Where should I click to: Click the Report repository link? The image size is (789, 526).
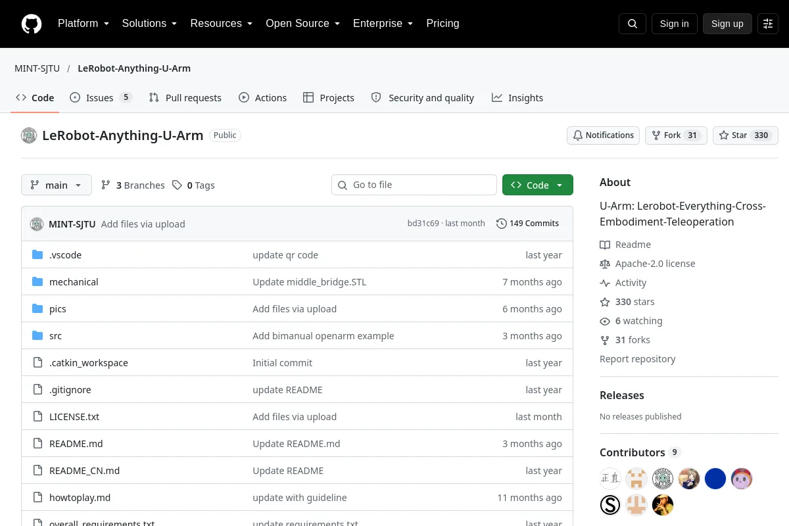click(638, 359)
